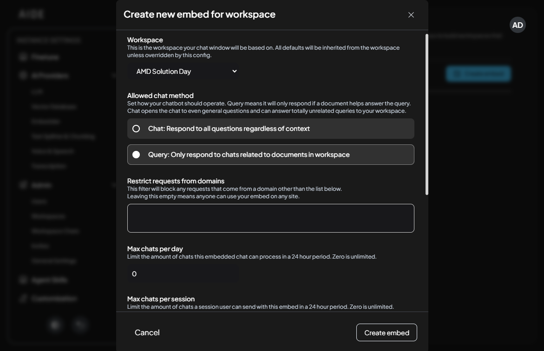Select the Chat respond-to-all-questions radio button
The width and height of the screenshot is (544, 351).
click(x=136, y=129)
